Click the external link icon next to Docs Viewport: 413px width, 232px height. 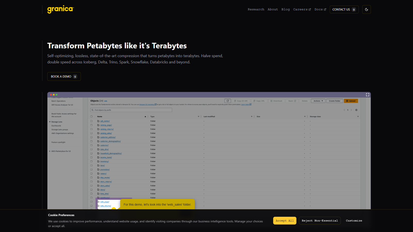325,10
